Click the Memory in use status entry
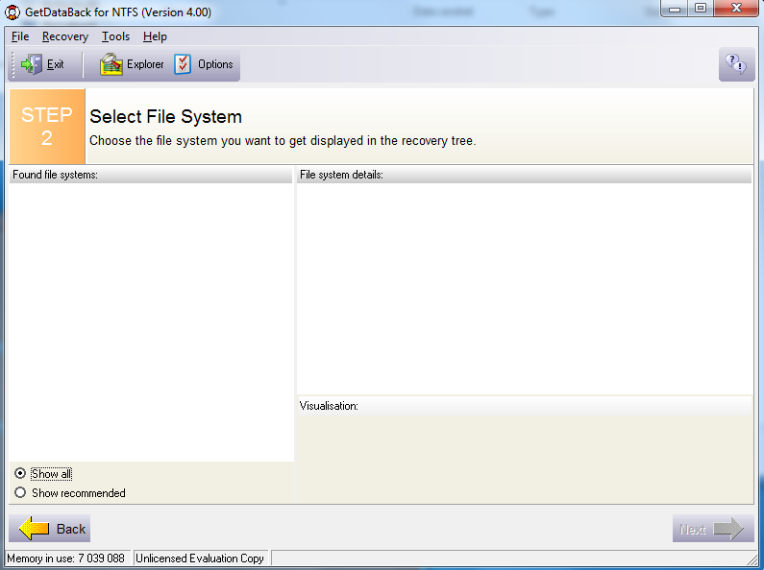 [66, 558]
